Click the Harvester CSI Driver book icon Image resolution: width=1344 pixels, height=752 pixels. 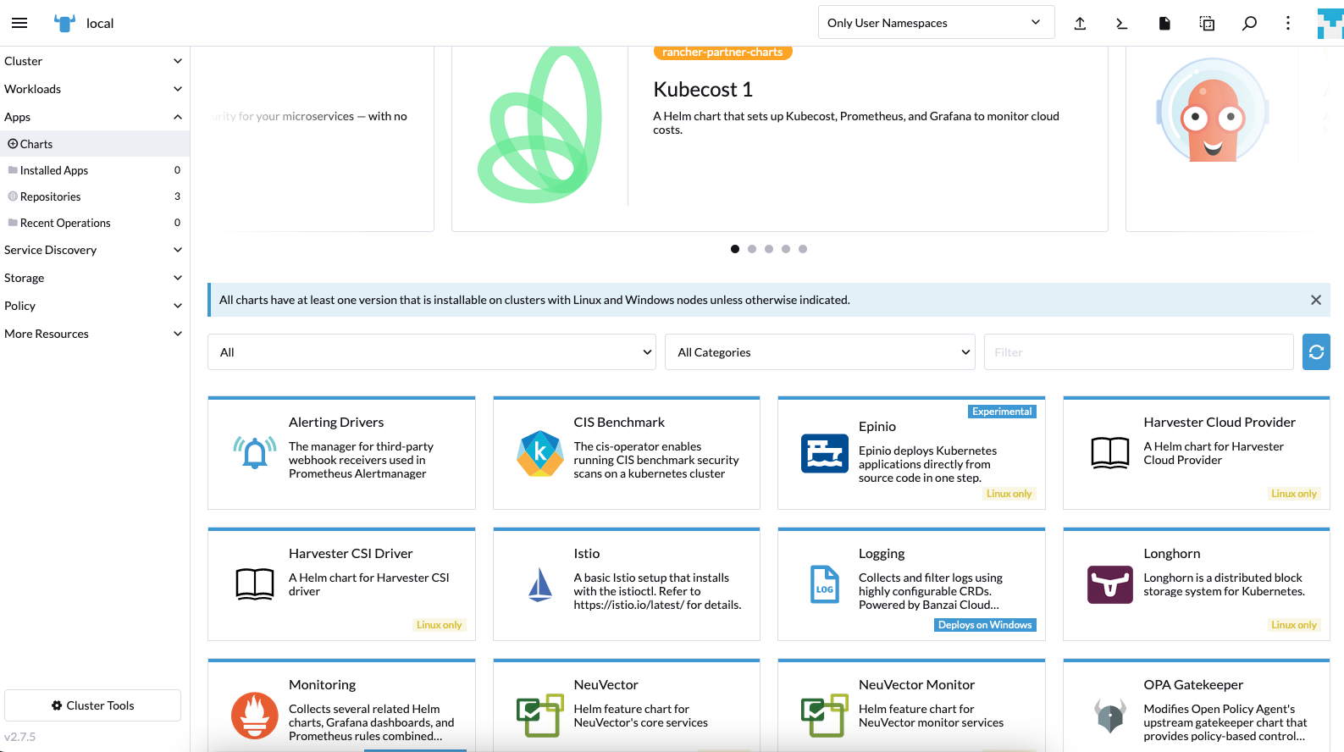click(x=255, y=584)
